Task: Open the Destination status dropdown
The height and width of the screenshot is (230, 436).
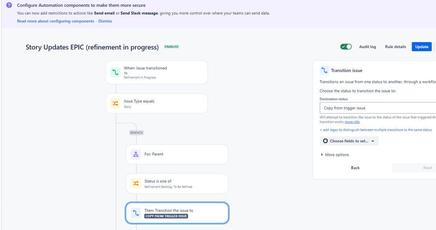Action: click(x=378, y=108)
